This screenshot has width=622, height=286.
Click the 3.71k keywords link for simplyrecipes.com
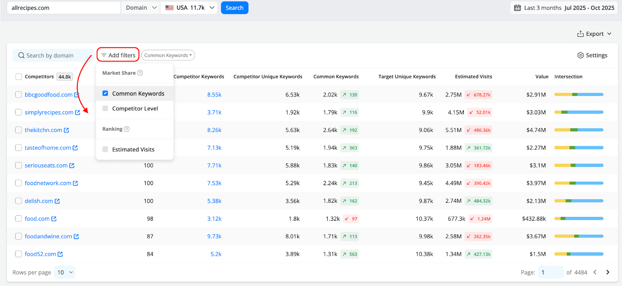point(214,112)
